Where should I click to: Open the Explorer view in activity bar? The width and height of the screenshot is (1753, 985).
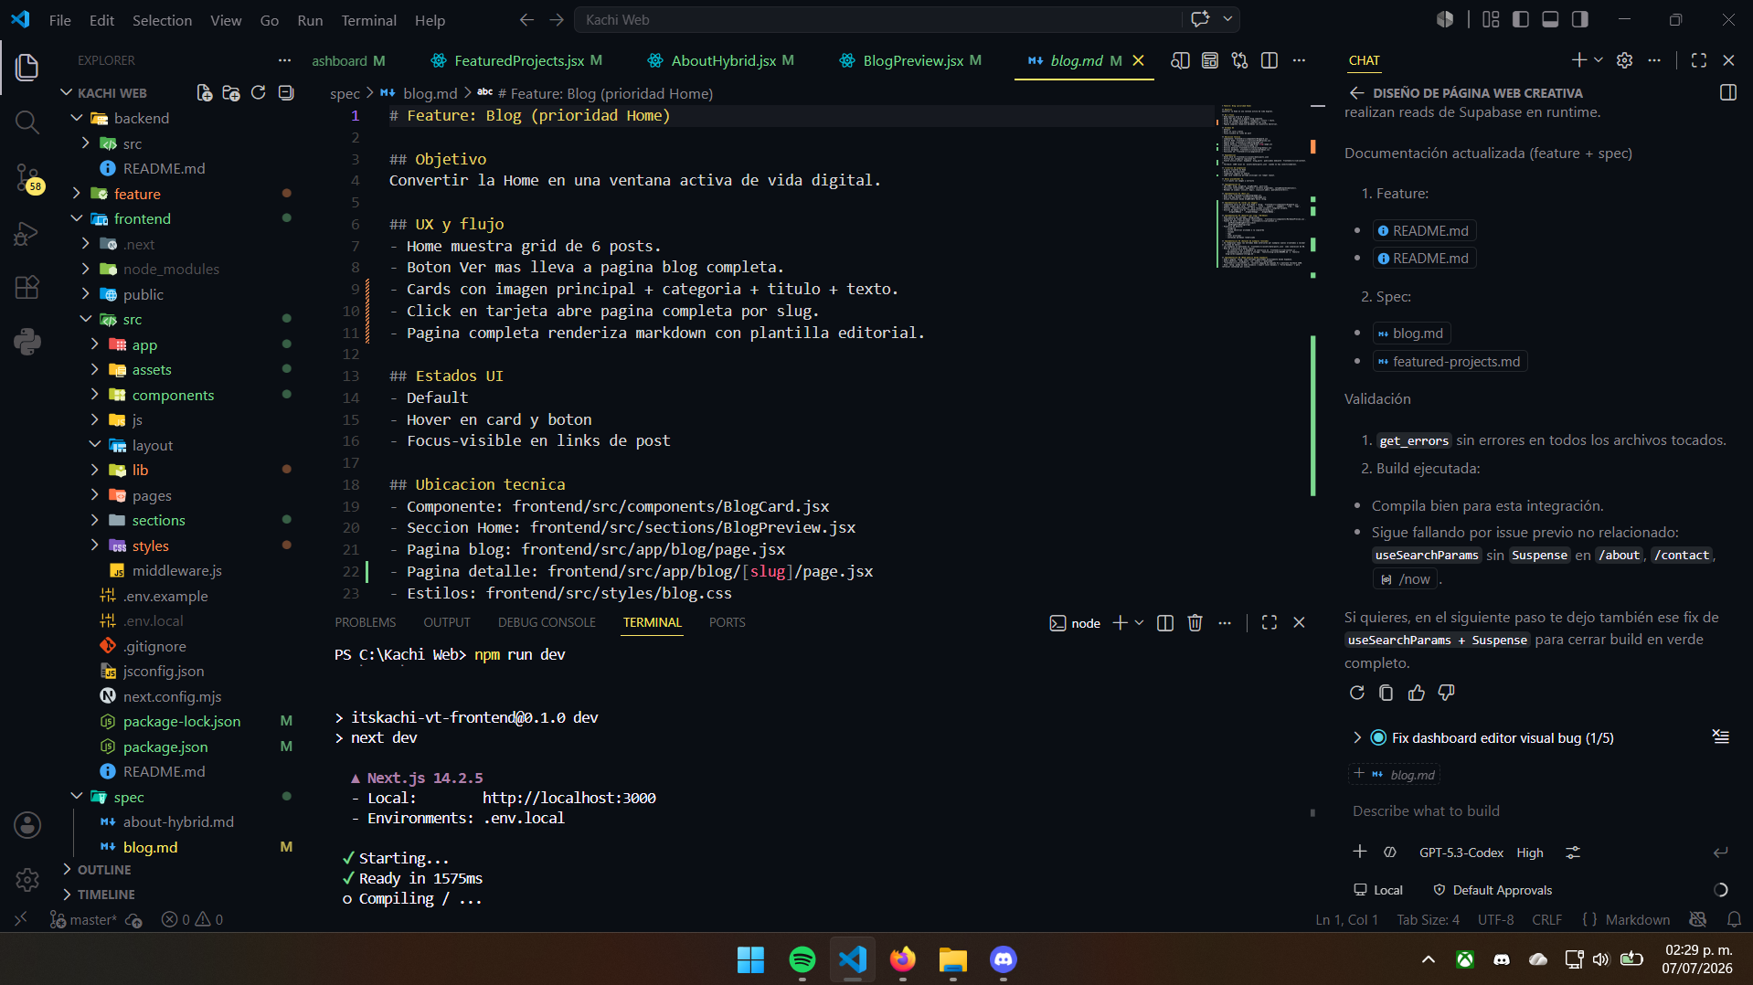[27, 67]
